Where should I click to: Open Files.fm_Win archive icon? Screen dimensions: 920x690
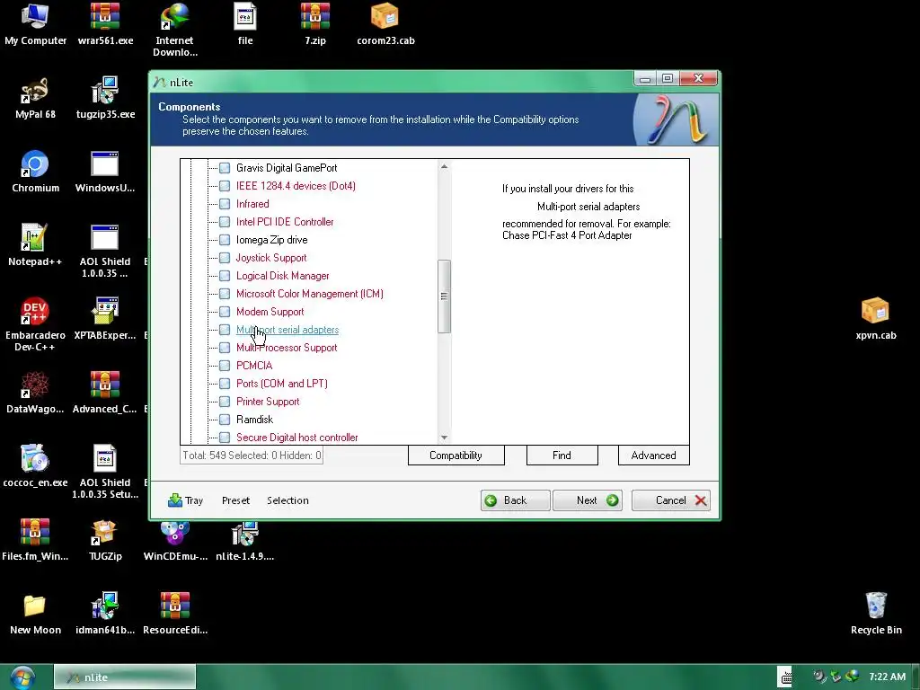coord(35,540)
